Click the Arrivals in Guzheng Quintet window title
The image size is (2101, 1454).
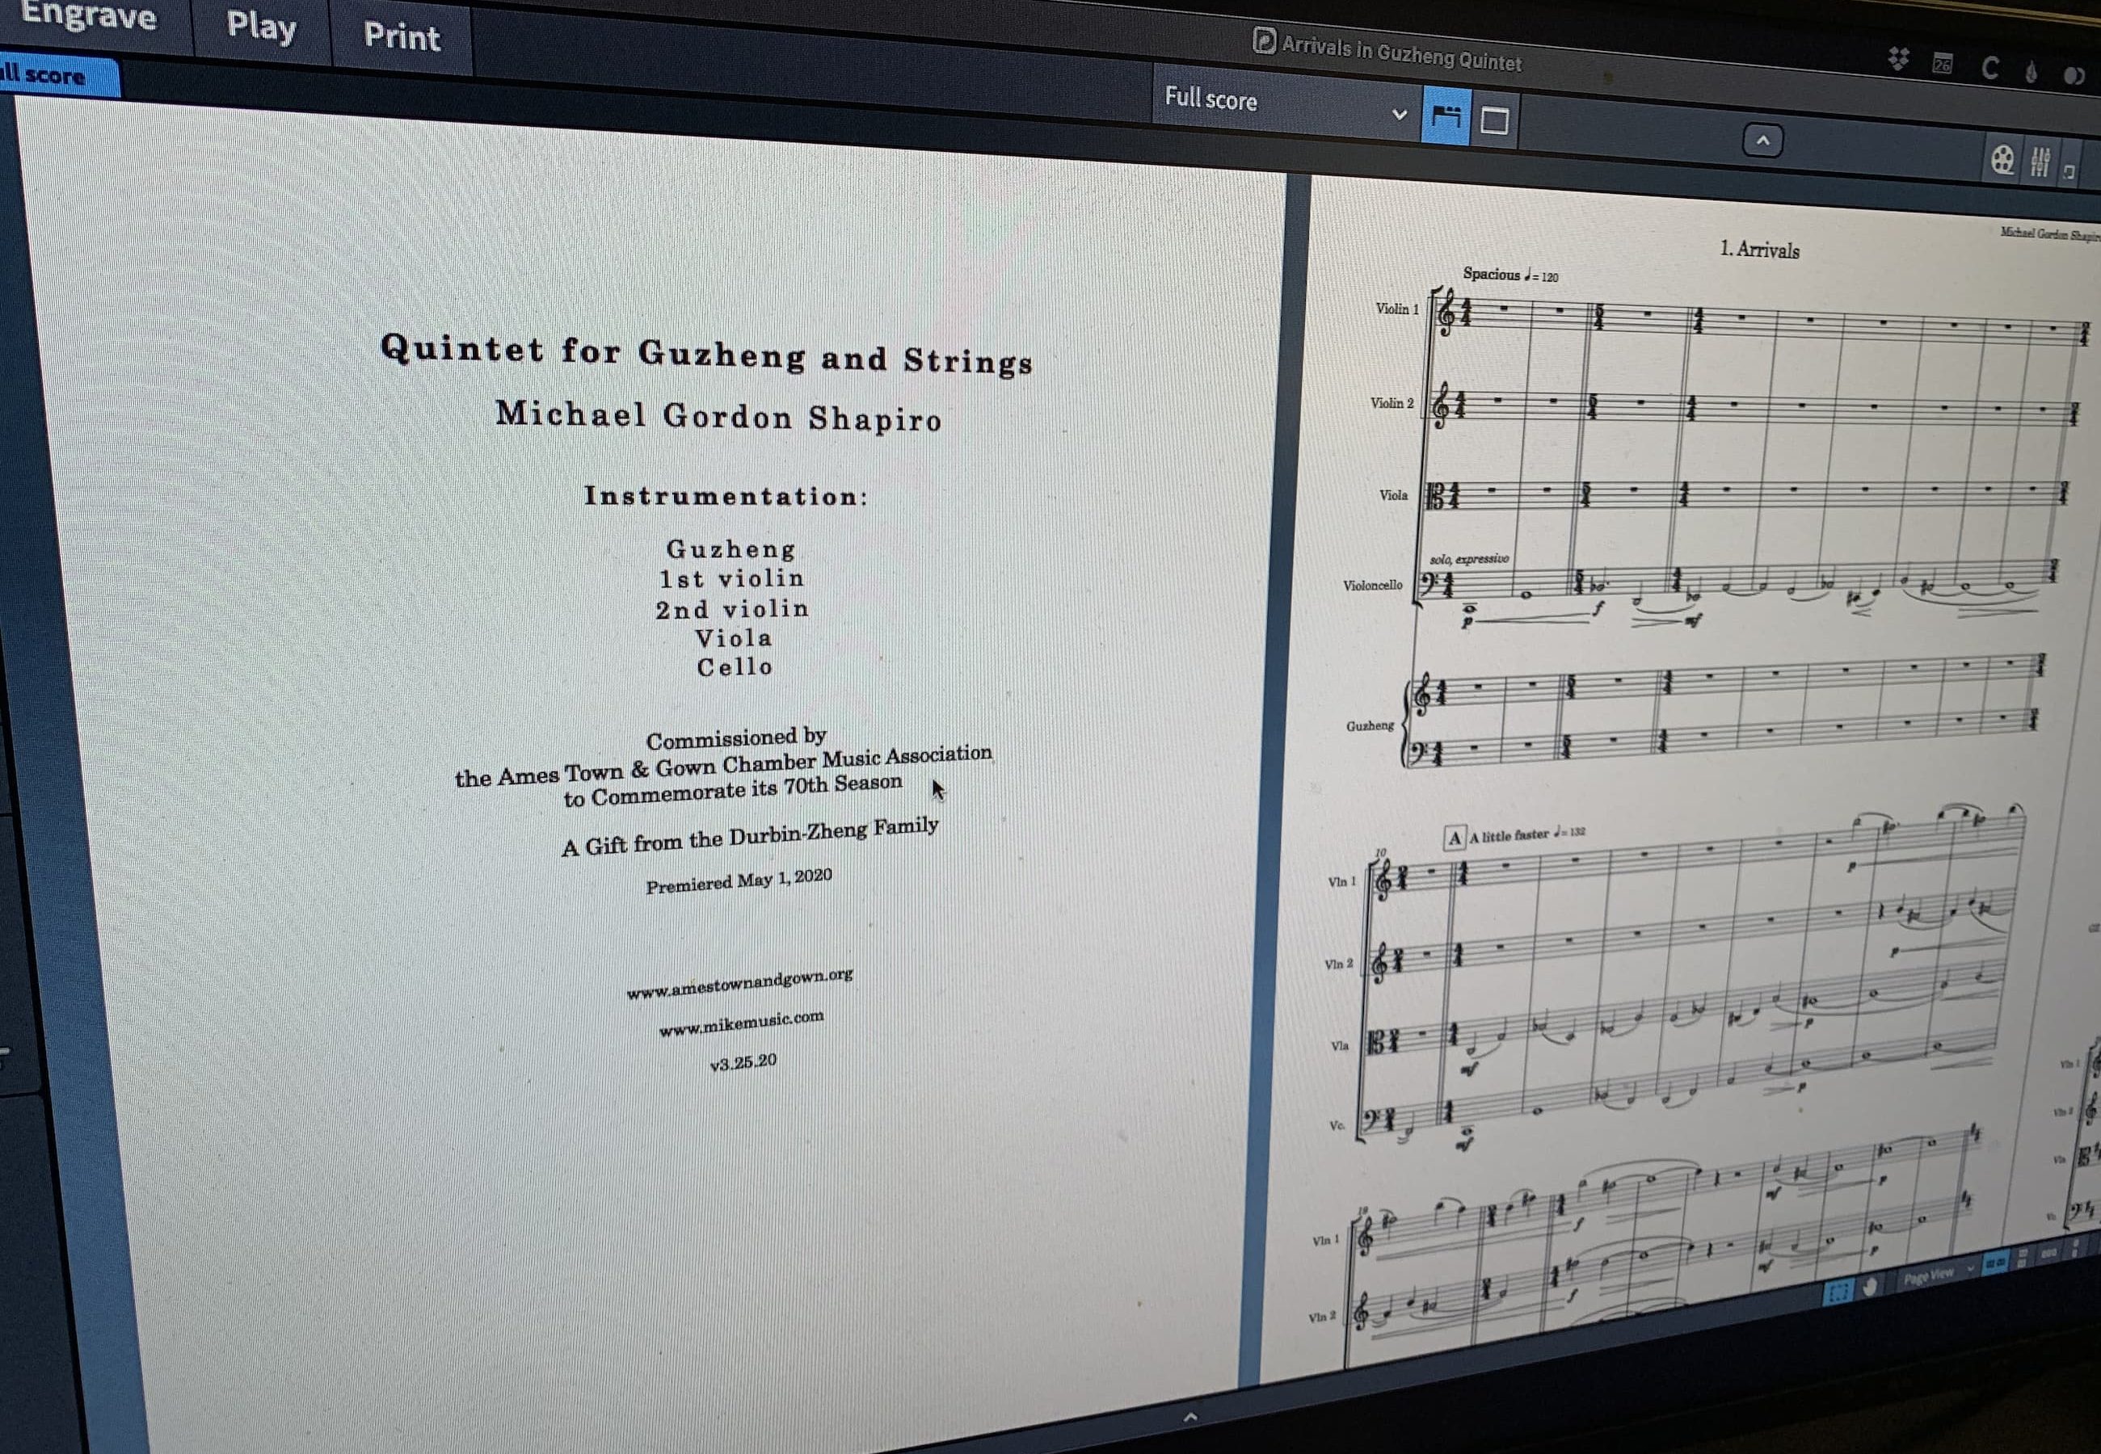pyautogui.click(x=1401, y=54)
